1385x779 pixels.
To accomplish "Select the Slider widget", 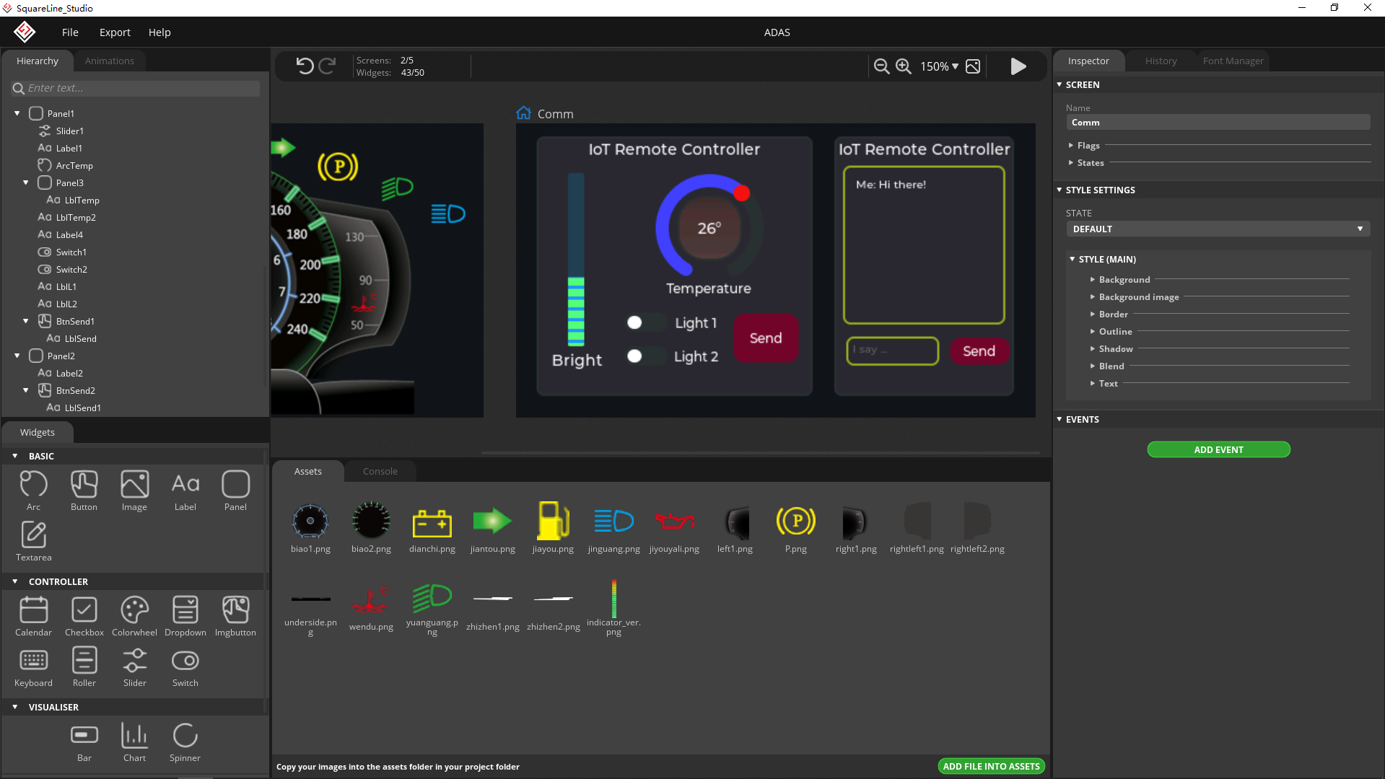I will point(134,666).
